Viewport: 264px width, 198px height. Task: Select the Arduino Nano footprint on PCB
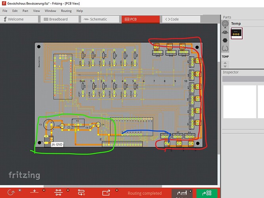63,76
